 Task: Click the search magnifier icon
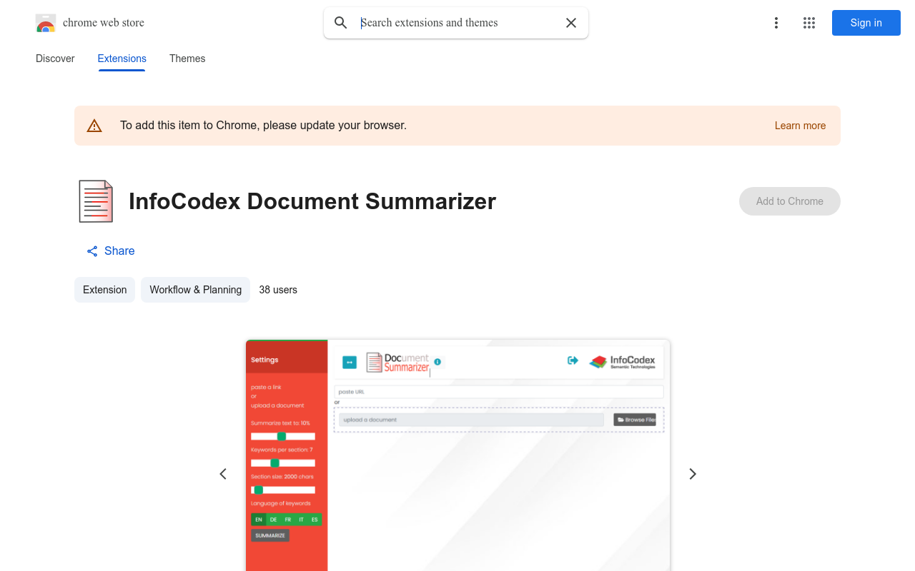[341, 23]
